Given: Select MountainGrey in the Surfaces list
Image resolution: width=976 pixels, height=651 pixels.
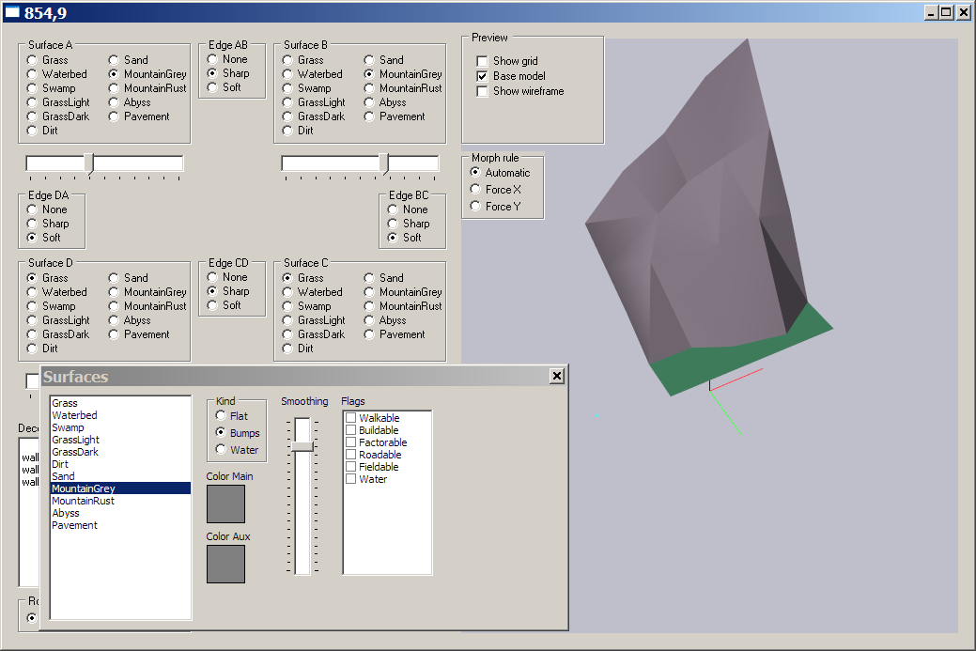Looking at the screenshot, I should tap(120, 488).
